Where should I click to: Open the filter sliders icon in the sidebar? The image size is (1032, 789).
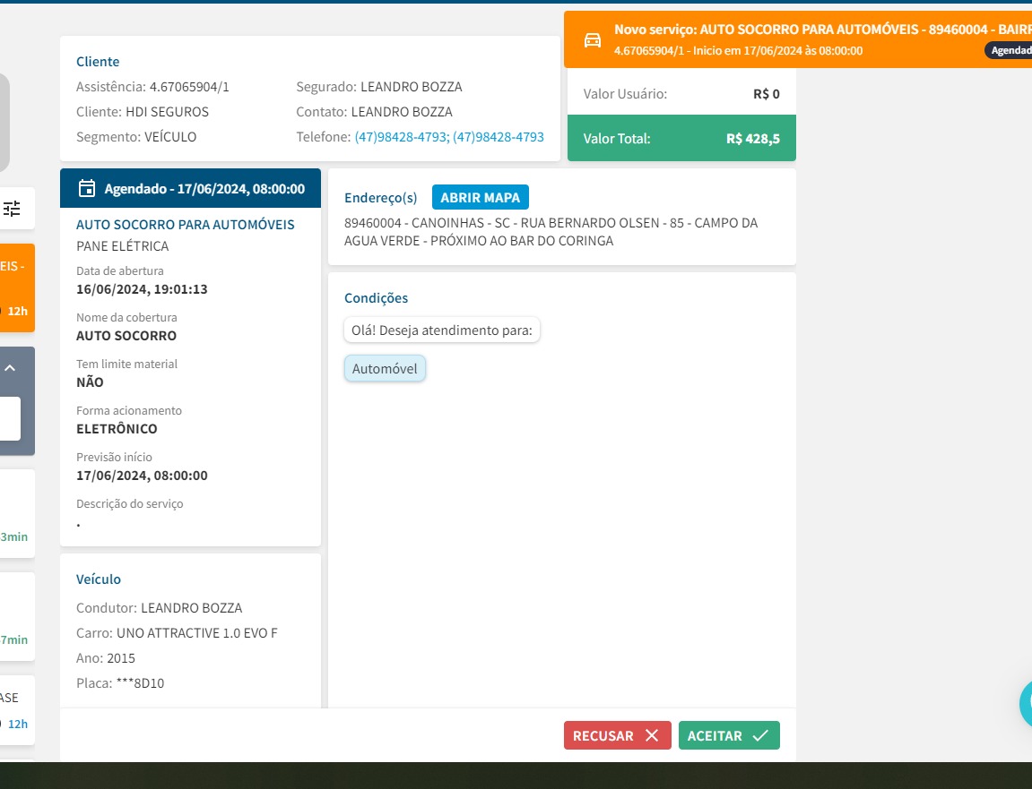[12, 209]
